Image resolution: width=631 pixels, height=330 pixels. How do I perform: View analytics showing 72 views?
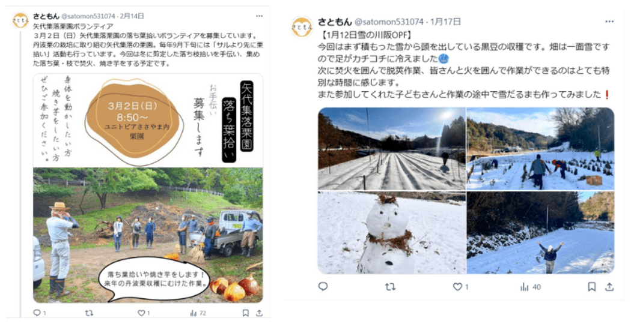point(198,313)
